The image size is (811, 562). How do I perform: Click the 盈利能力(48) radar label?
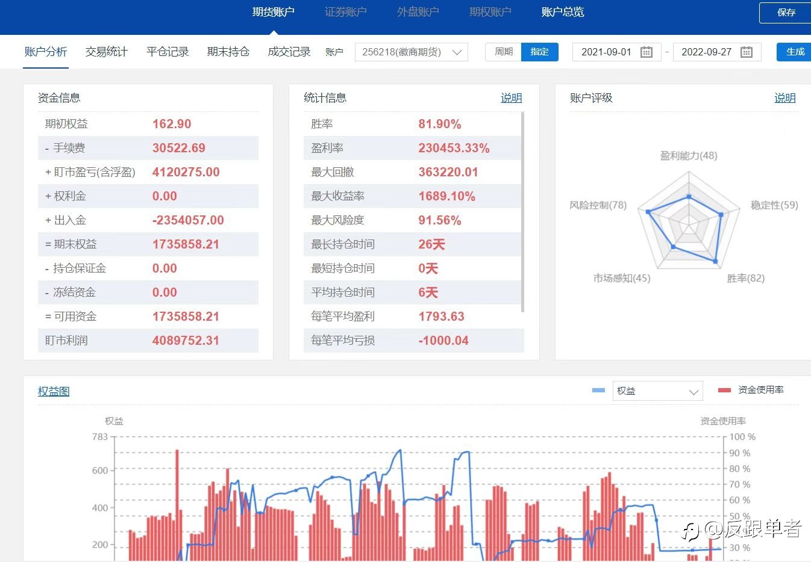coord(689,156)
